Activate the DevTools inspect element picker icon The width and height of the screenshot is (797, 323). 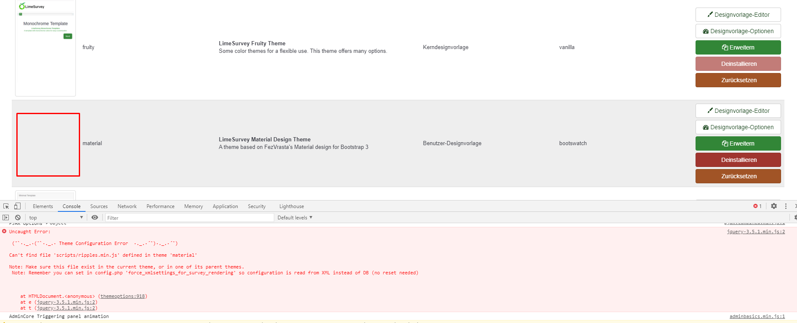pyautogui.click(x=6, y=206)
